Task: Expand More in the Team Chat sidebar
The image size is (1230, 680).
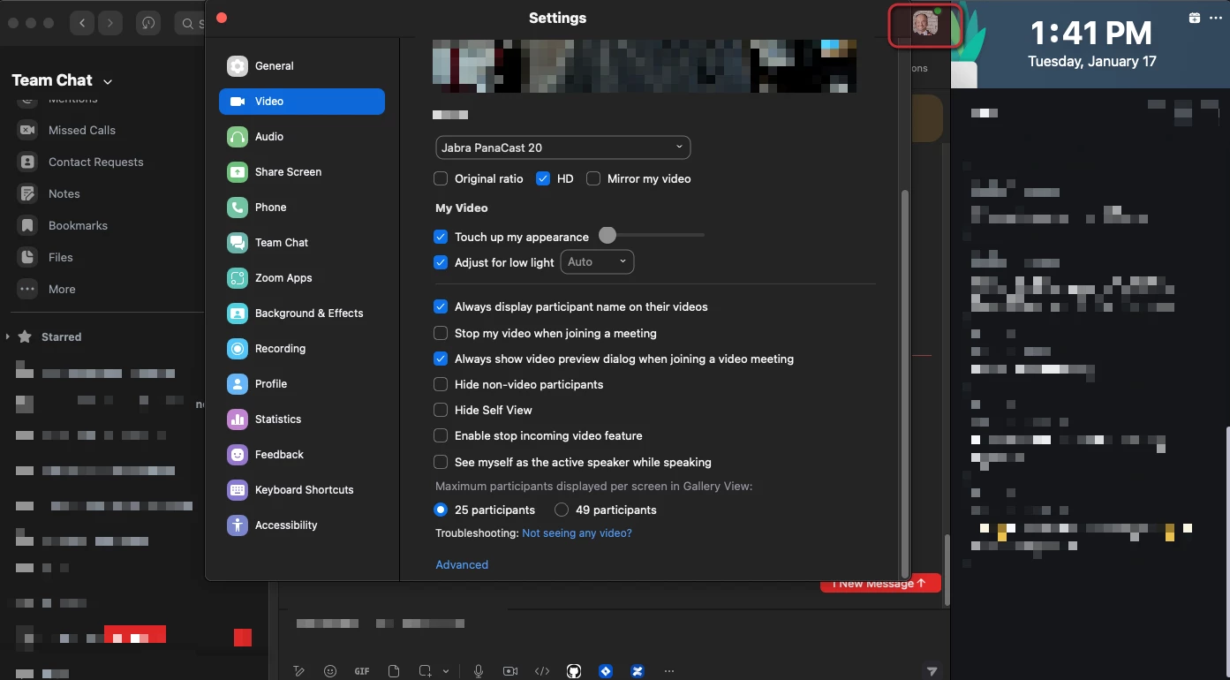Action: 62,289
